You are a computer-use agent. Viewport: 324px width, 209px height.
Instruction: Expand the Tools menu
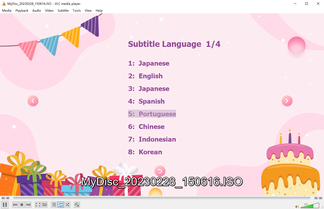tap(76, 10)
